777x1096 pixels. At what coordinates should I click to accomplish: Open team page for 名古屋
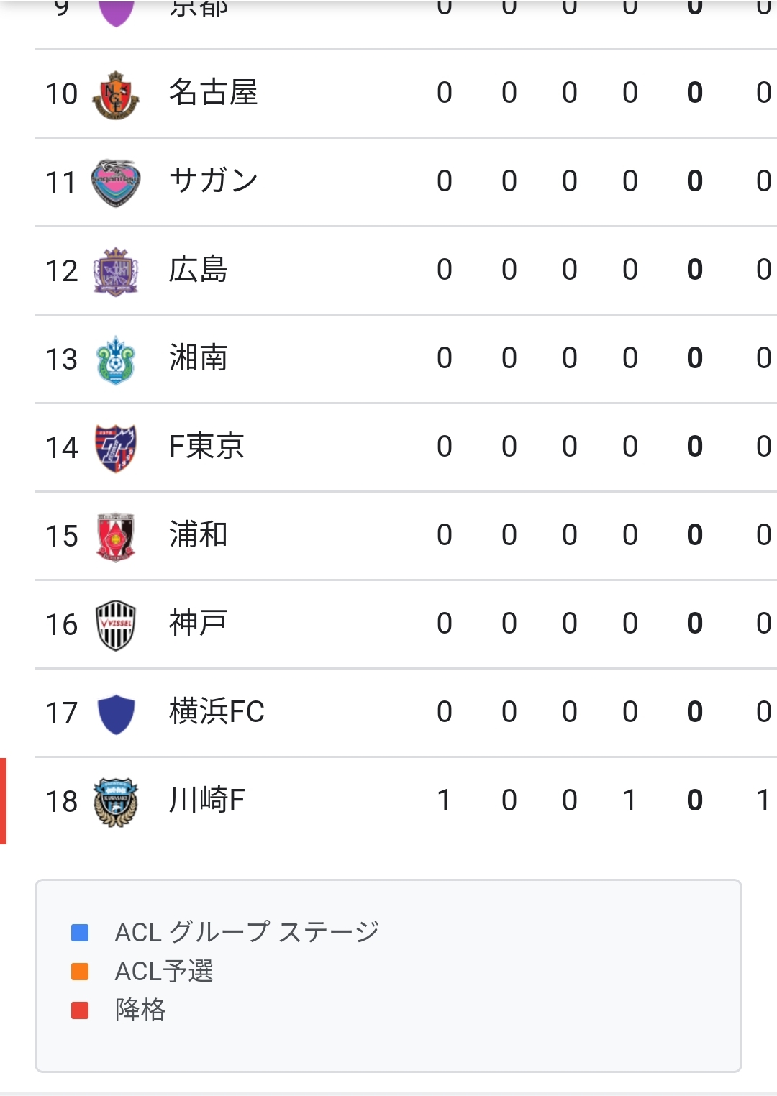click(x=213, y=93)
